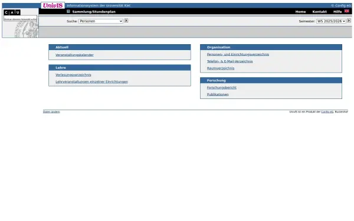Open the Vorlesungsverzeichnis link
The image size is (354, 221).
coord(73,75)
